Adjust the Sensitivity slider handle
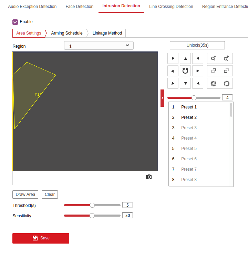Screen dimensions: 248x256 point(92,216)
